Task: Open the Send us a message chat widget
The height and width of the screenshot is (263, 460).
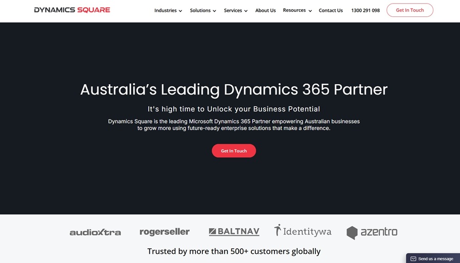Action: pyautogui.click(x=433, y=258)
